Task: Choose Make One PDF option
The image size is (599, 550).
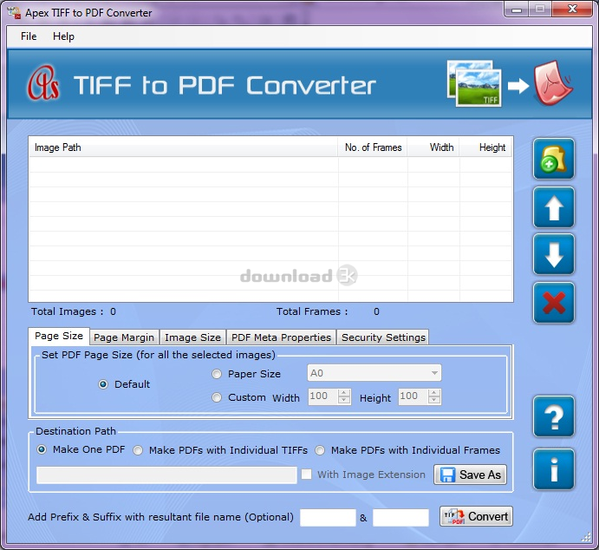Action: coord(42,449)
